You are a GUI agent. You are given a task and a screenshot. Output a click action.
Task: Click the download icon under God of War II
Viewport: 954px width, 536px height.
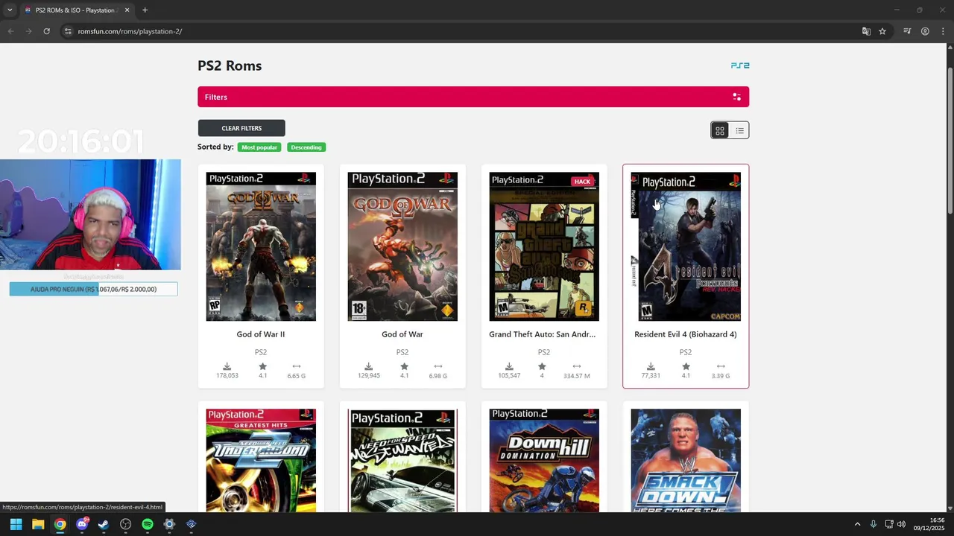227,366
